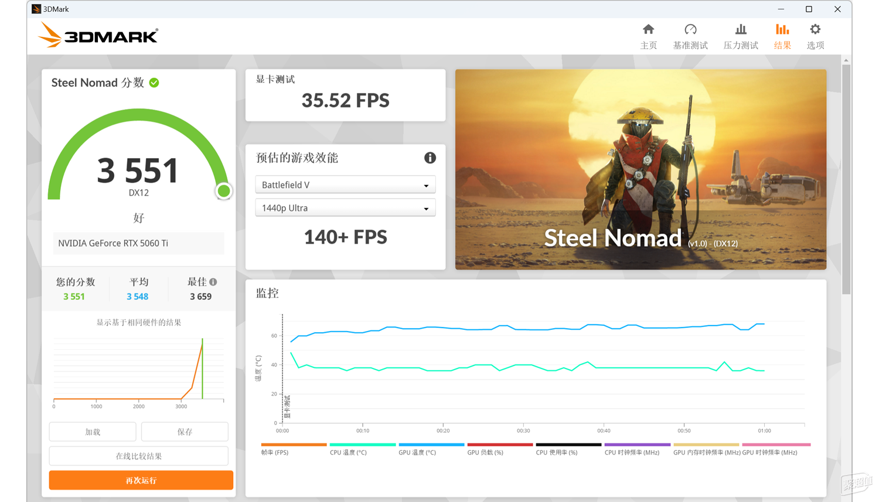Toggle the CPU 时钟频率 (MHz) purple legend line

(x=637, y=445)
